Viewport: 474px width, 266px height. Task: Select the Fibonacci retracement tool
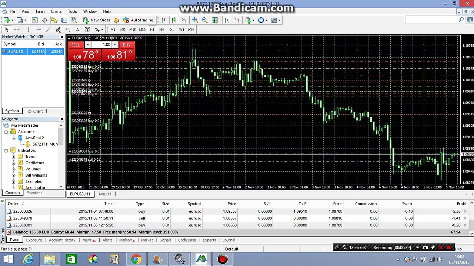(68, 30)
